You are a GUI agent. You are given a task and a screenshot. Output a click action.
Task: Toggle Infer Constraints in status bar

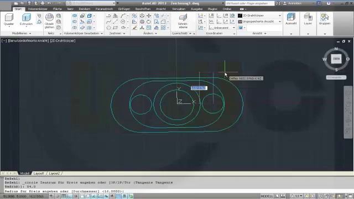[x=51, y=196]
